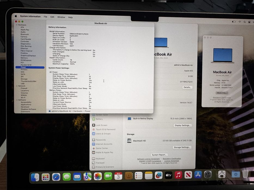The width and height of the screenshot is (254, 190).
Task: Launch Safari from the Dock
Action: 56,177
